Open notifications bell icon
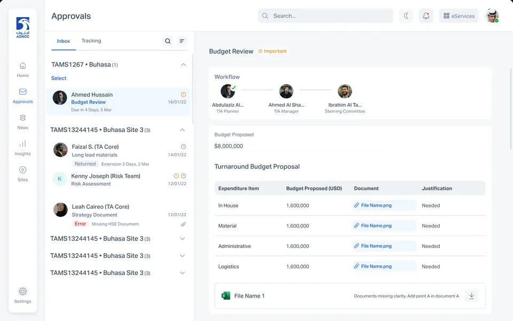Viewport: 513px width, 321px height. [426, 16]
